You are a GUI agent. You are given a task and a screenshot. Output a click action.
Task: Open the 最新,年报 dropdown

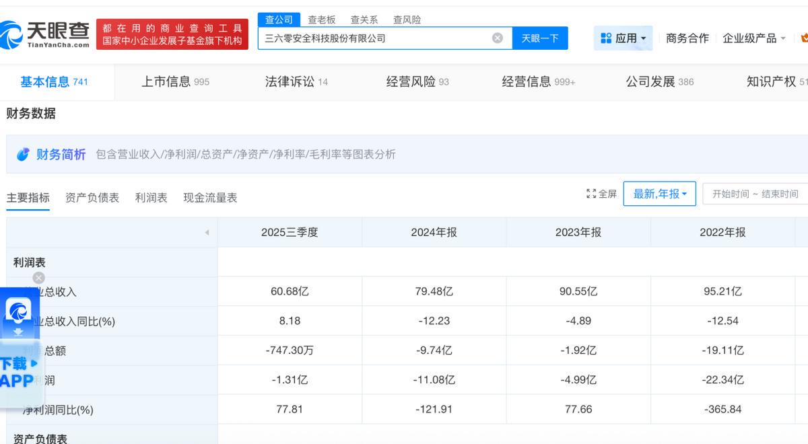(659, 194)
